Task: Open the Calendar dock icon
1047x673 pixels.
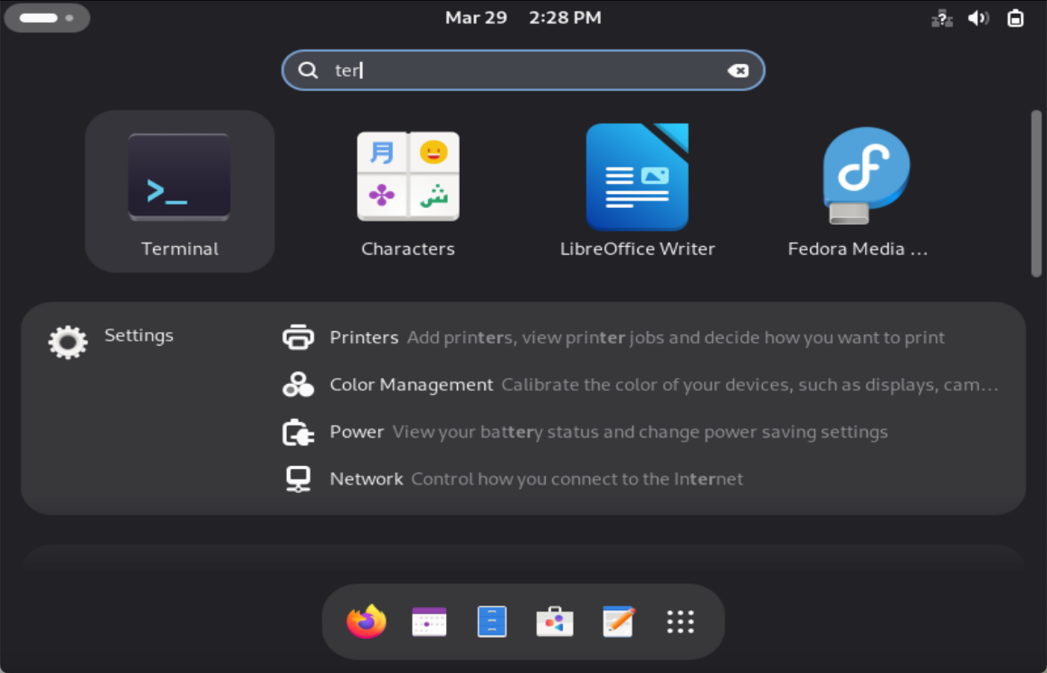Action: (x=429, y=621)
